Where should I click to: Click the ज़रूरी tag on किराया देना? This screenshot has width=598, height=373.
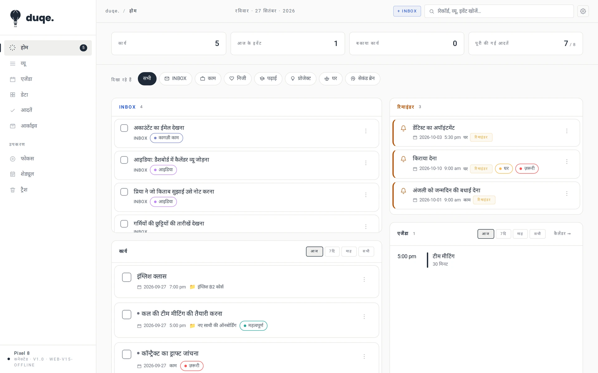pos(527,168)
